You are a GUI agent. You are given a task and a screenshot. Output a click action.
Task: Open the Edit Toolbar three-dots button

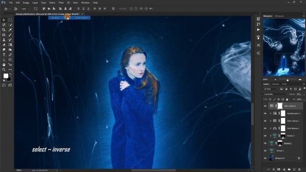pyautogui.click(x=10, y=70)
